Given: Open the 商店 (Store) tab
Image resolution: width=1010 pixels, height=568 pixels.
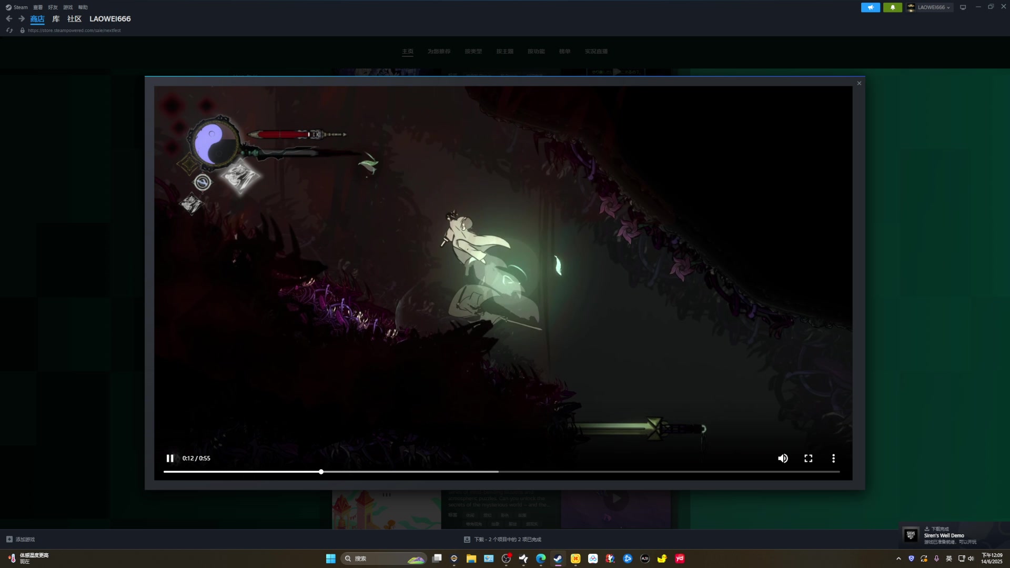Looking at the screenshot, I should pos(37,19).
